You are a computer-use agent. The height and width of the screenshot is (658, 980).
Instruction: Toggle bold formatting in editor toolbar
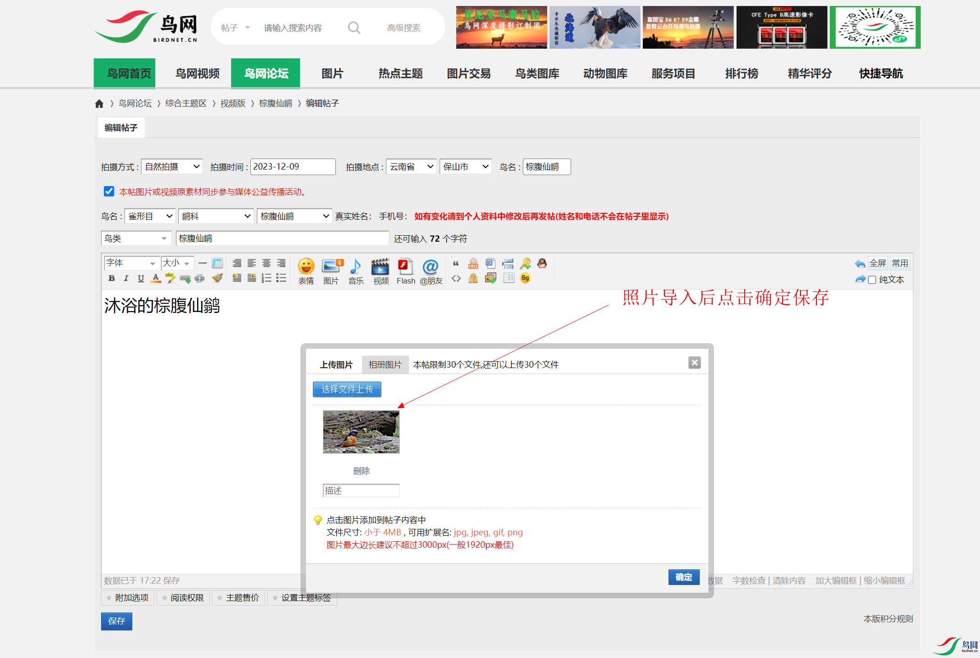(112, 278)
